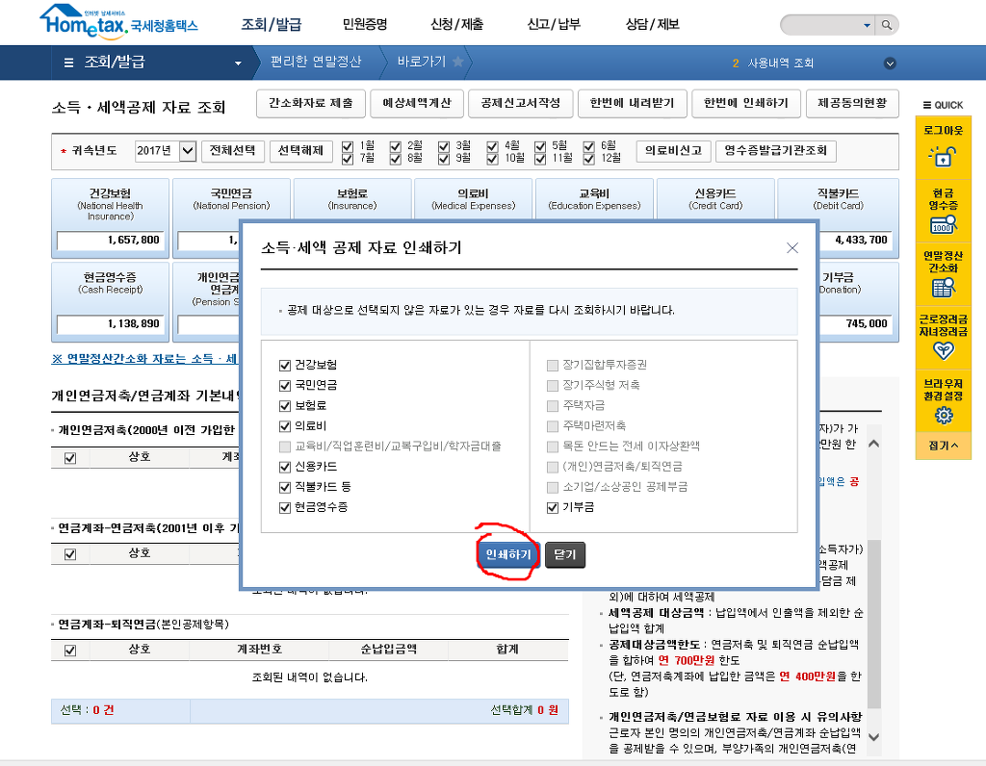The width and height of the screenshot is (986, 766).
Task: Click the search magnifier icon
Action: click(887, 25)
